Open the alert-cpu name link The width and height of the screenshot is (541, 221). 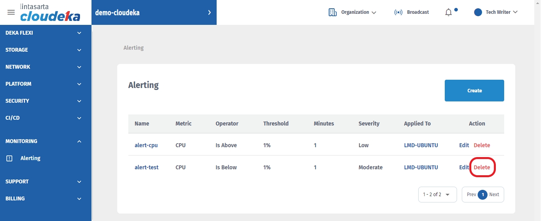pos(146,145)
